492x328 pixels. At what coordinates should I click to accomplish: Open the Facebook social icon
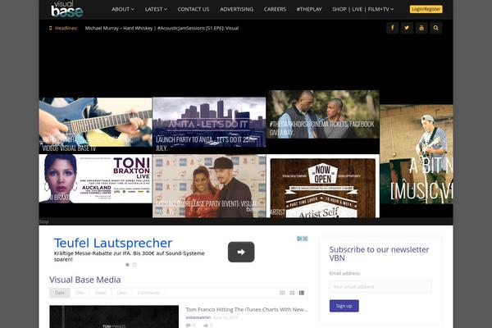(392, 28)
